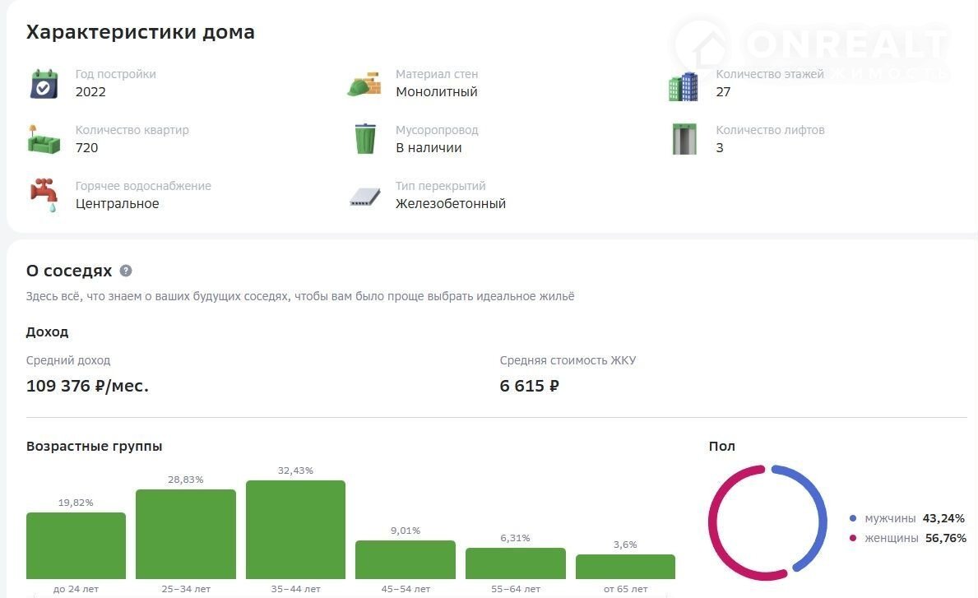The height and width of the screenshot is (598, 978).
Task: Click the red faucet hot water icon
Action: pyautogui.click(x=44, y=195)
